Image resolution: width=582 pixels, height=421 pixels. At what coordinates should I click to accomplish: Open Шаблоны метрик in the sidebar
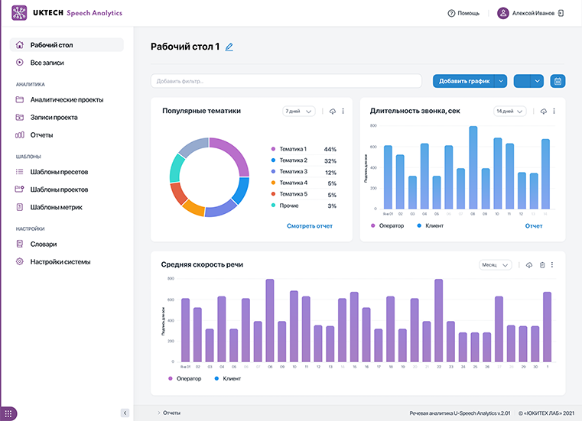(56, 207)
